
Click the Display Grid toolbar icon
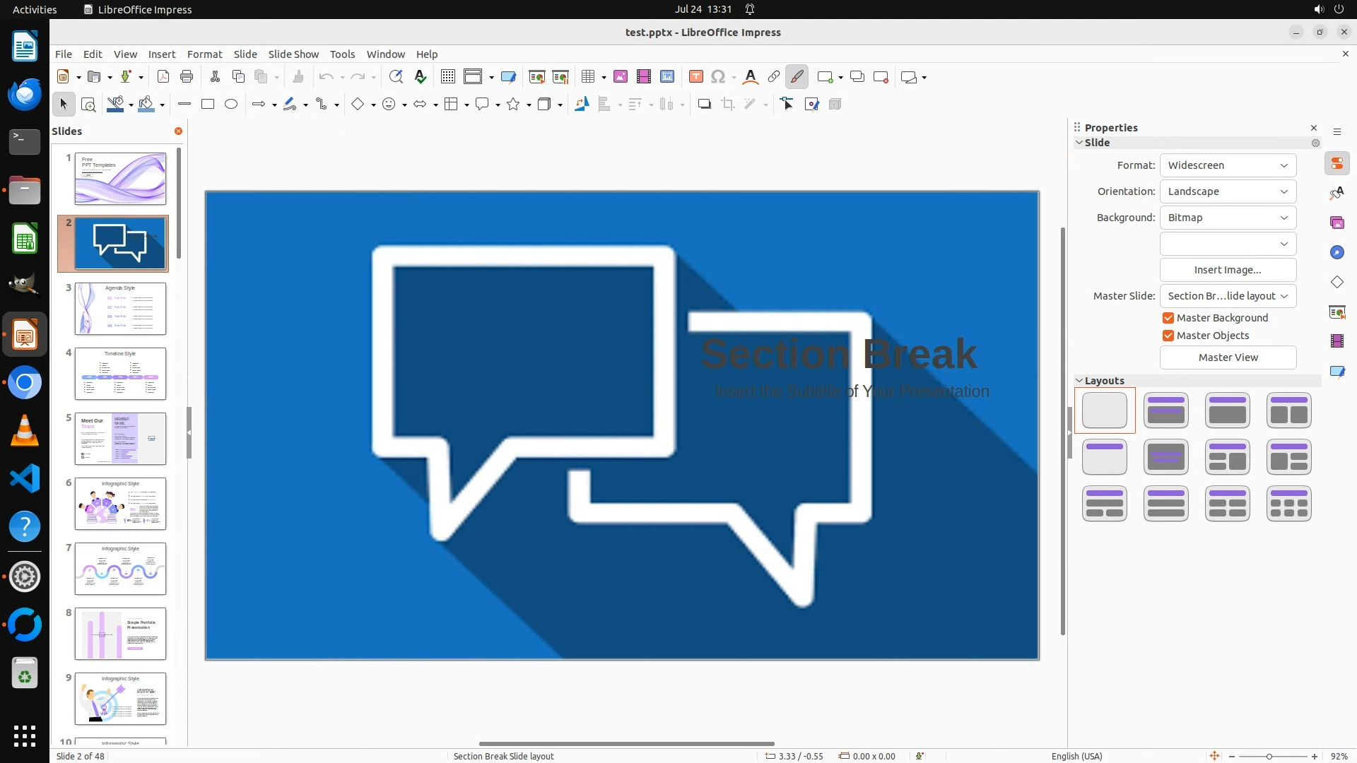(x=448, y=77)
